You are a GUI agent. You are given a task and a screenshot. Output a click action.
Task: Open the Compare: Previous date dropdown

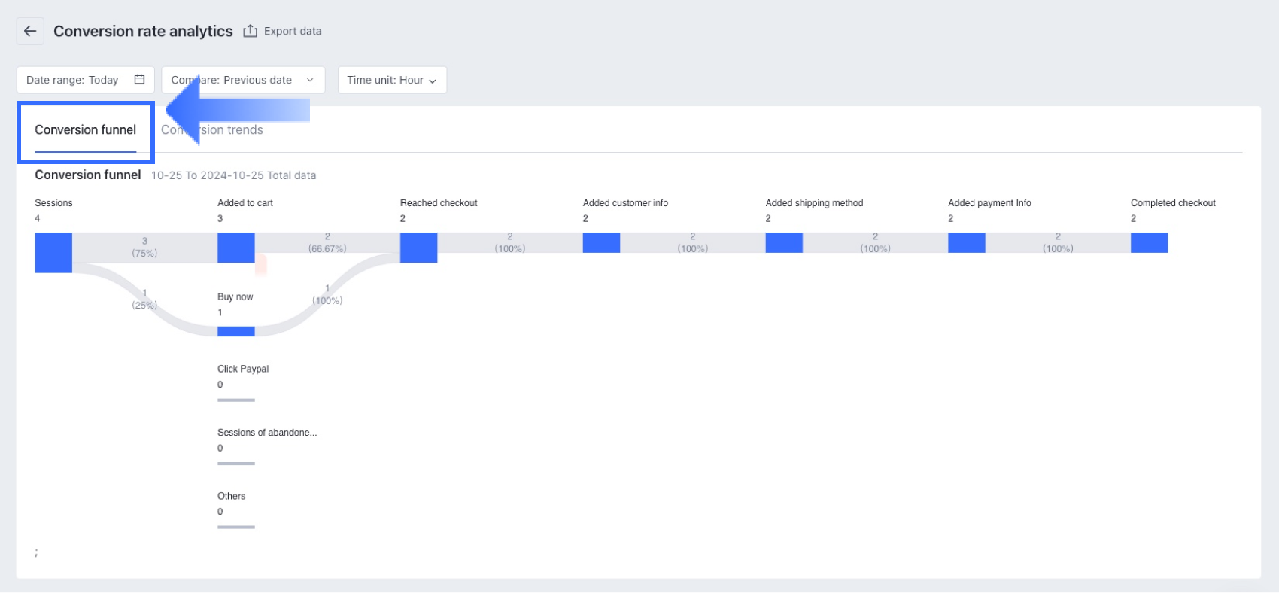[243, 80]
